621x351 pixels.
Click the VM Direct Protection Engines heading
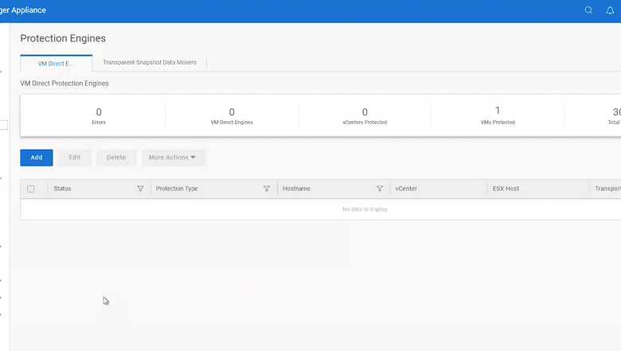point(64,84)
